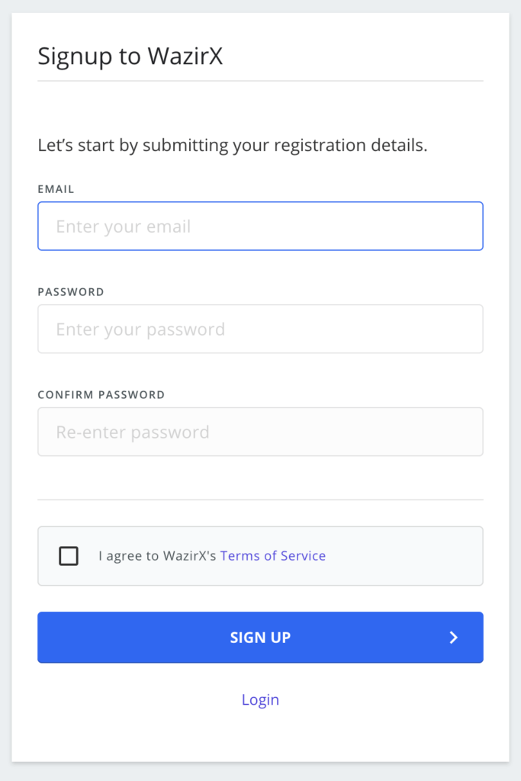Image resolution: width=521 pixels, height=781 pixels.
Task: Click the divider line above the agreement box
Action: pyautogui.click(x=260, y=500)
